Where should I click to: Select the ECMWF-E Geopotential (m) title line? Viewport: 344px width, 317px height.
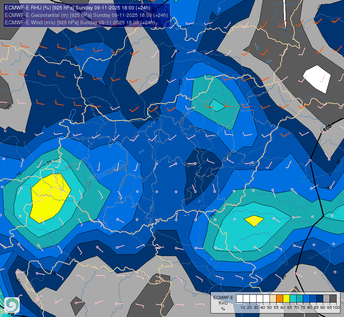(86, 15)
